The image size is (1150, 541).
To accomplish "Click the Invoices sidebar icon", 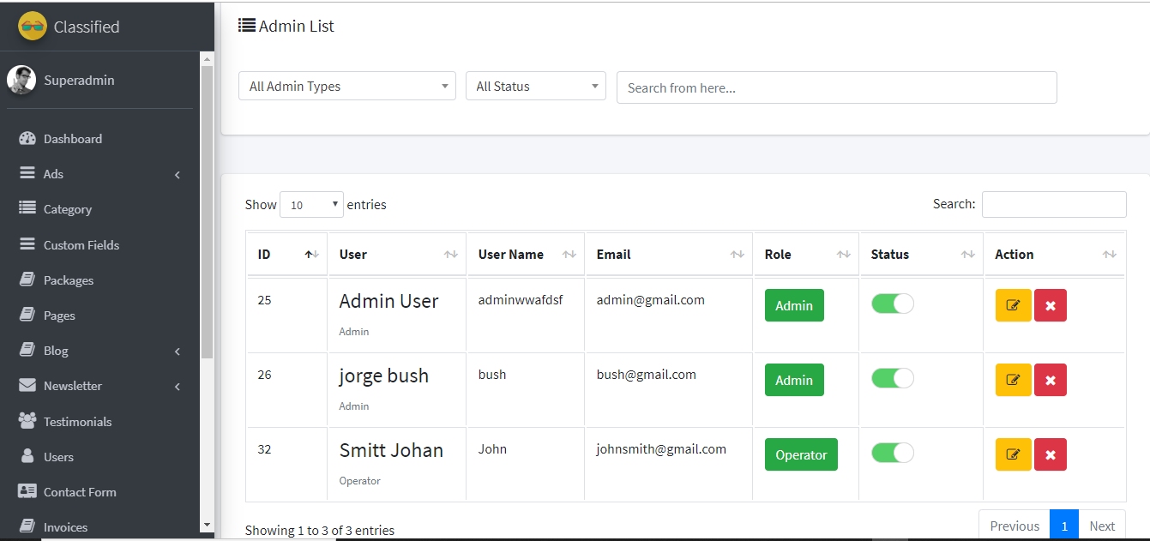I will pyautogui.click(x=28, y=526).
